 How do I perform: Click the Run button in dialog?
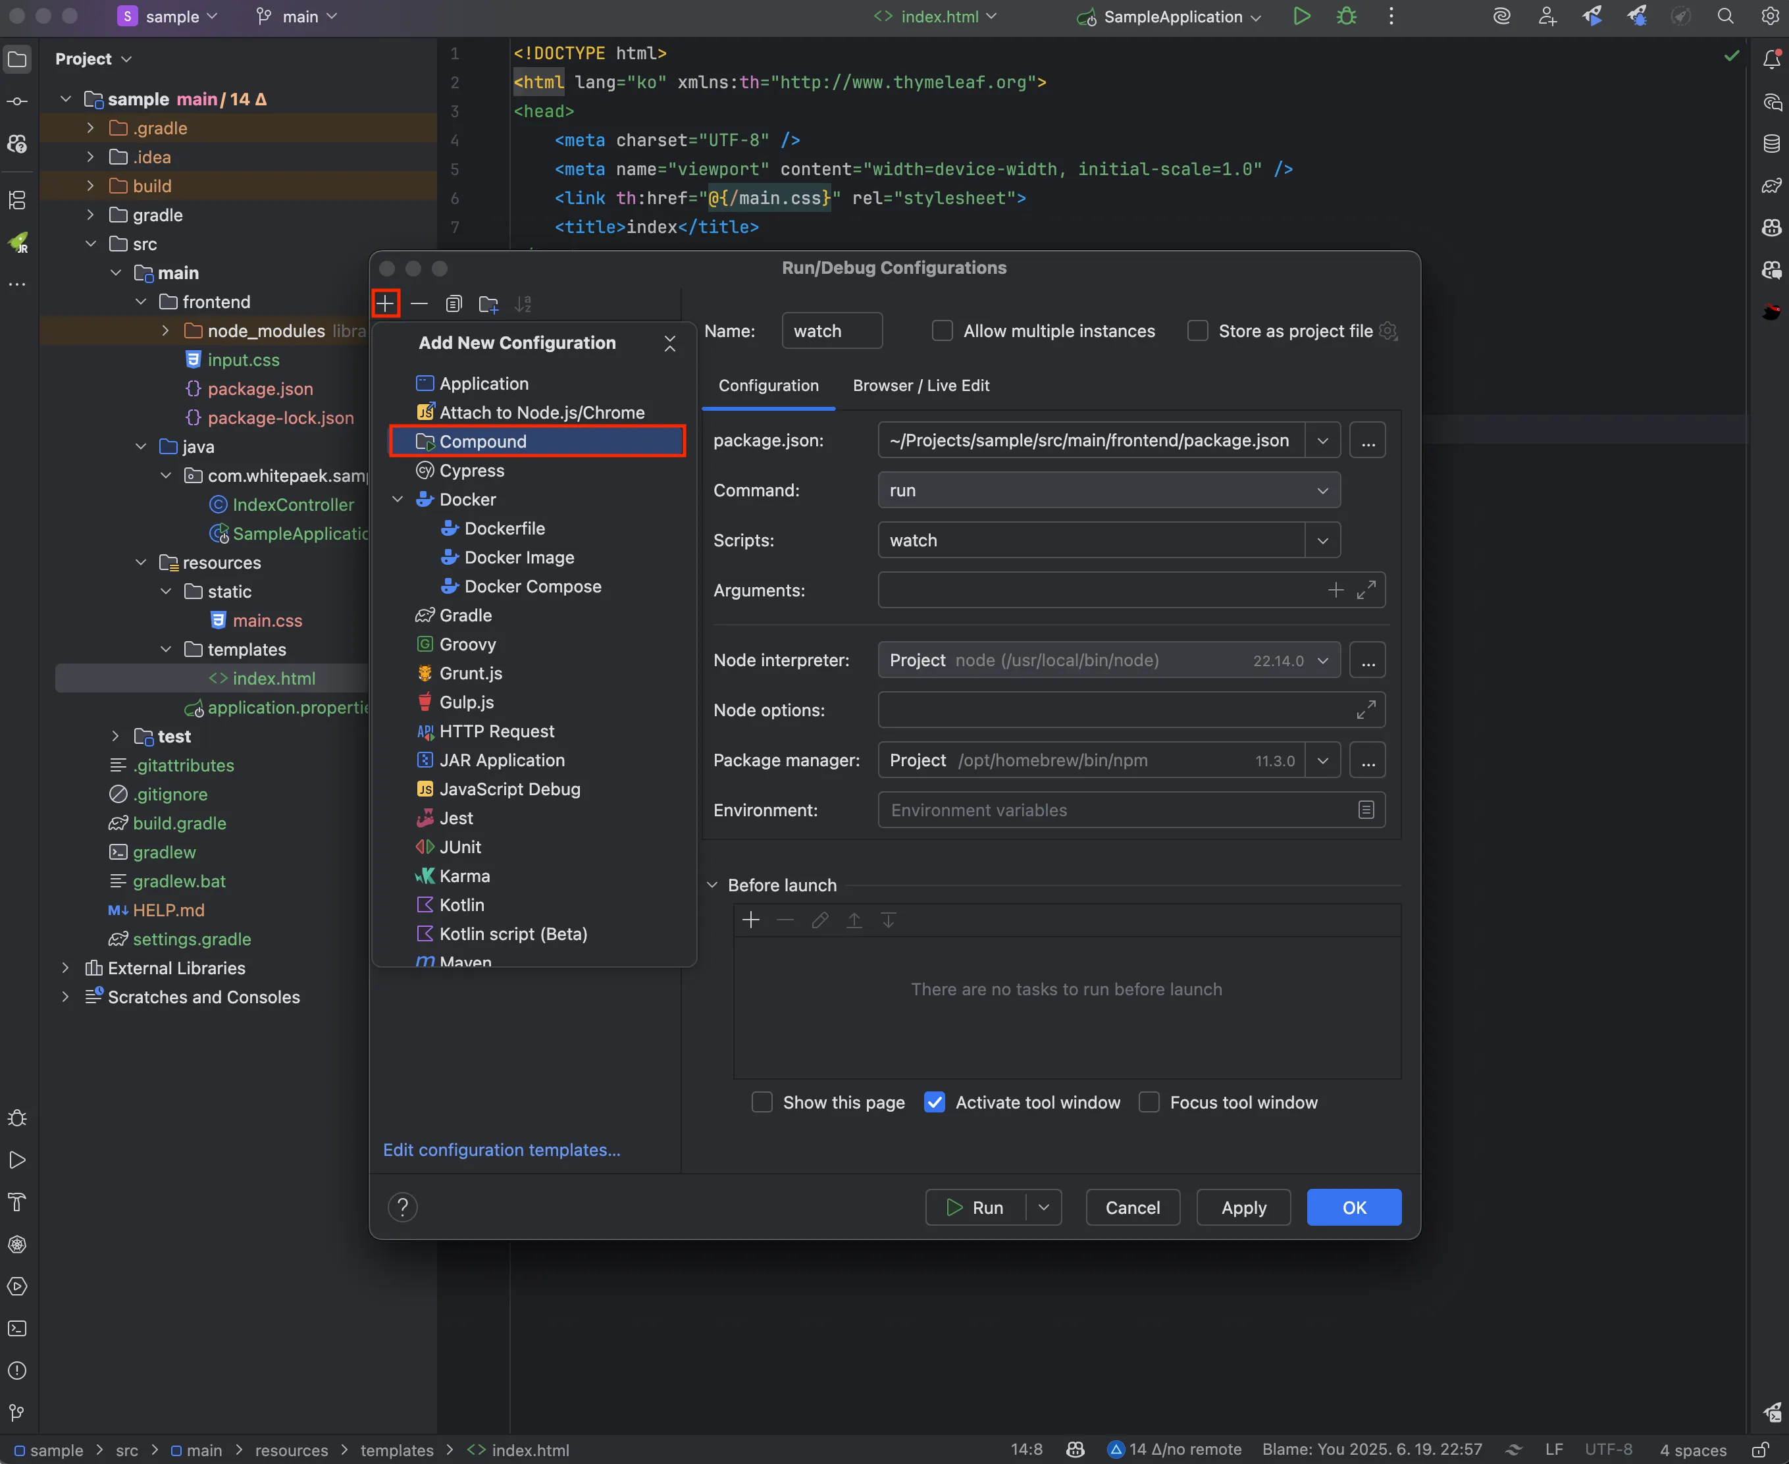(x=975, y=1208)
